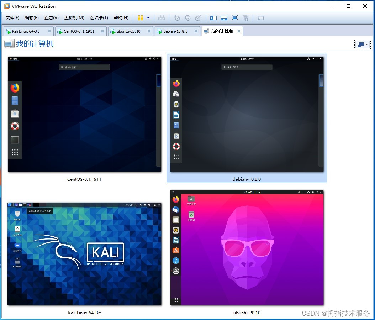Screen dimensions: 375x320
Task: Click the 我的计算机 page heading
Action: 35,44
